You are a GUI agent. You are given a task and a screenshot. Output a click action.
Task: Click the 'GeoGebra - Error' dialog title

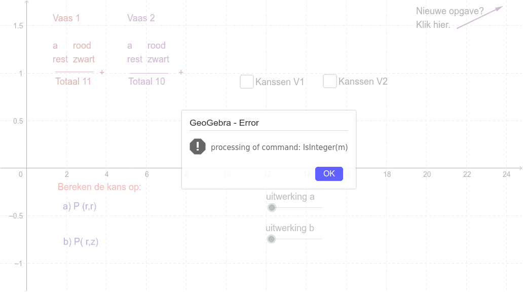click(224, 123)
